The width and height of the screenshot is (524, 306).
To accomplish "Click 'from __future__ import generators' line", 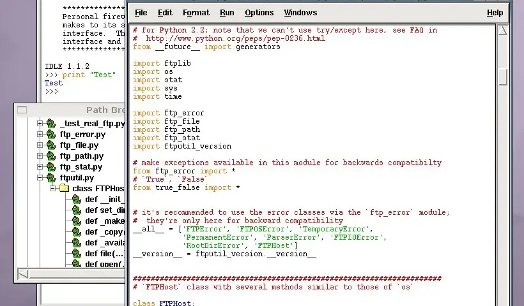I will [206, 47].
